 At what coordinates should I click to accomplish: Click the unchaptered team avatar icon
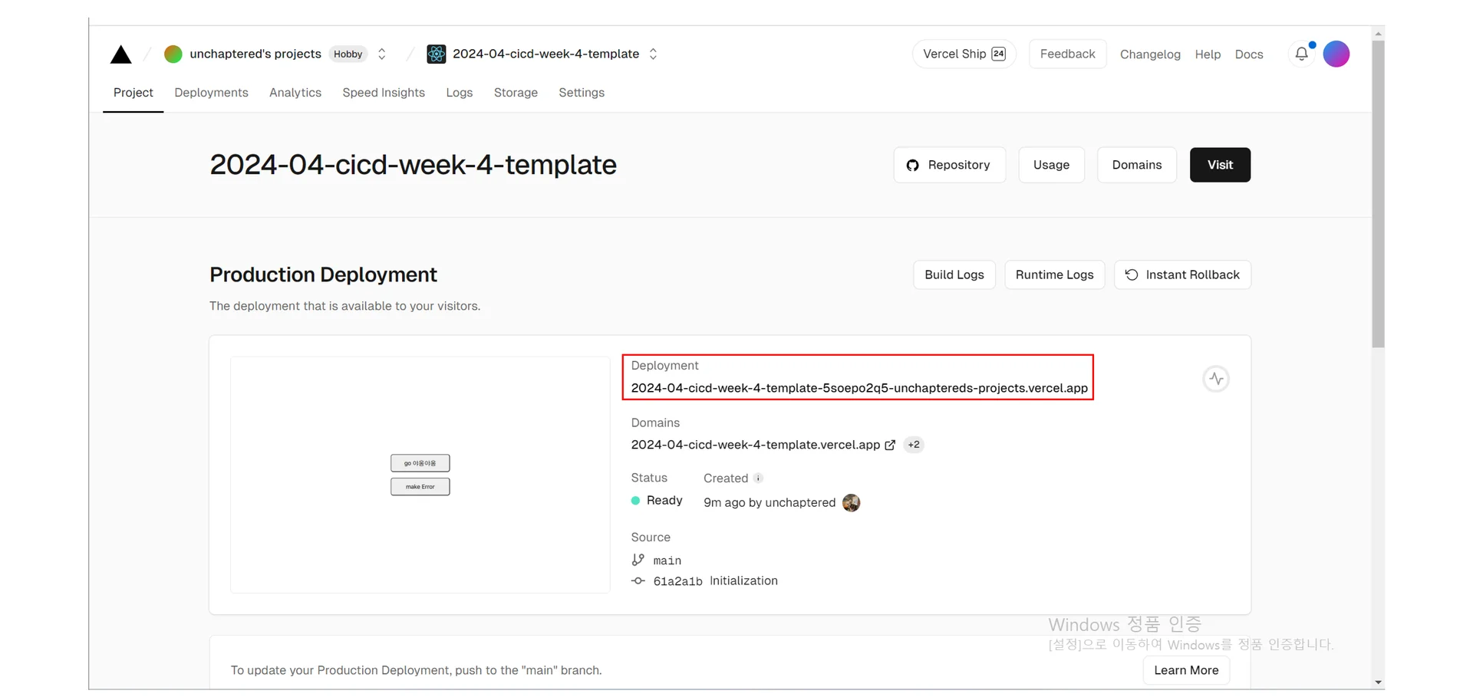coord(173,54)
